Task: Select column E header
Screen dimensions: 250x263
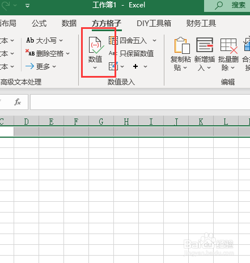Action: pyautogui.click(x=51, y=121)
